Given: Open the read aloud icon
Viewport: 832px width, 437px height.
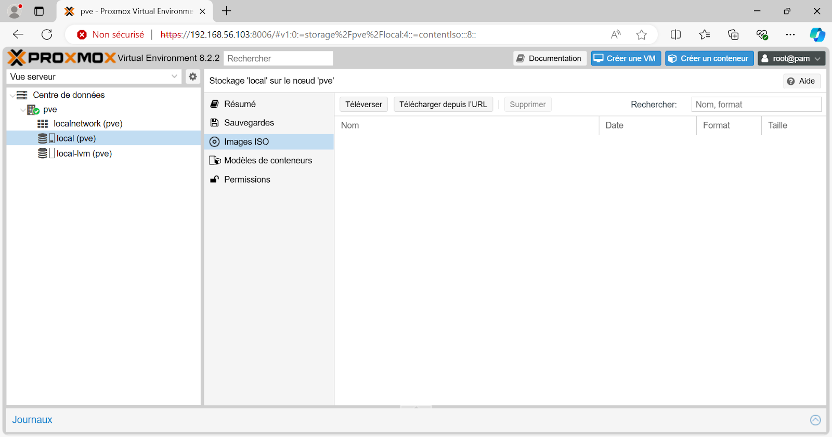Looking at the screenshot, I should (616, 34).
